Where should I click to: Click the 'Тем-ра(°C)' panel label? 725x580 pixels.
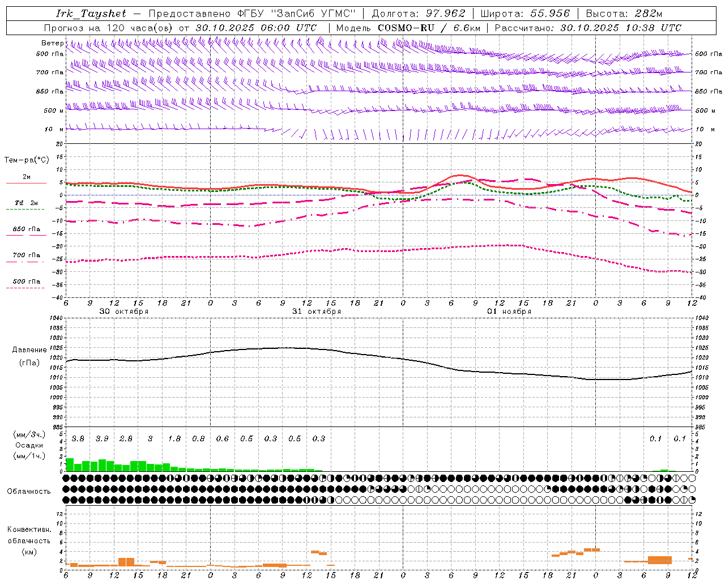click(27, 160)
